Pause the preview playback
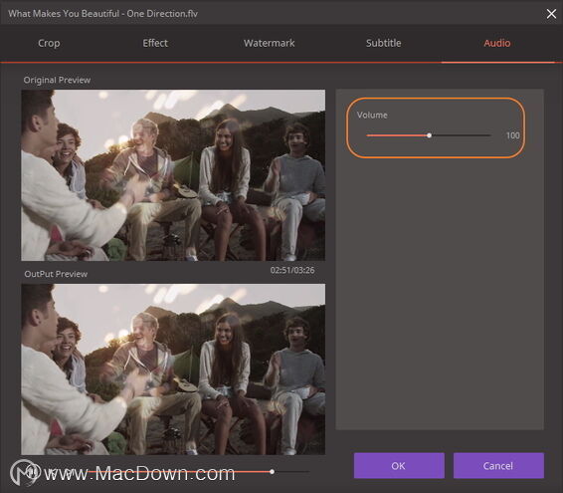The height and width of the screenshot is (493, 563). tap(32, 471)
